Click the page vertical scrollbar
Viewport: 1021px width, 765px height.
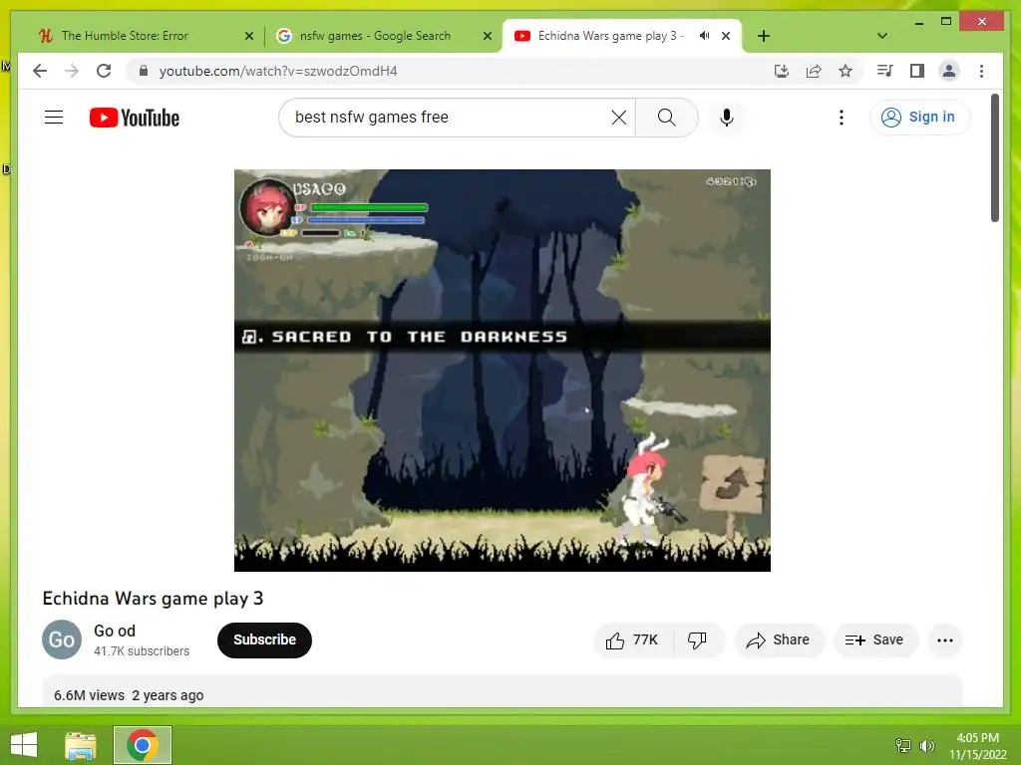click(994, 158)
